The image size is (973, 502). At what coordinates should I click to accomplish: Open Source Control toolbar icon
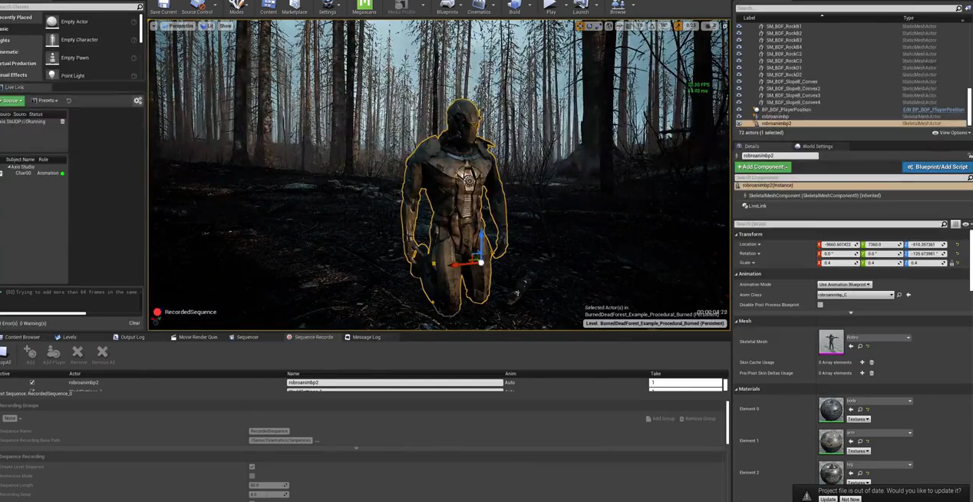click(197, 7)
